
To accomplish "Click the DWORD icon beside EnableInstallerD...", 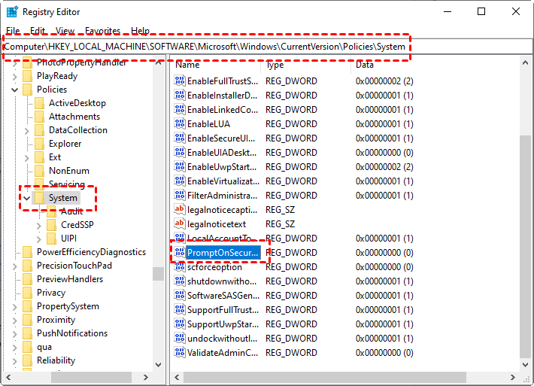I will coord(180,96).
